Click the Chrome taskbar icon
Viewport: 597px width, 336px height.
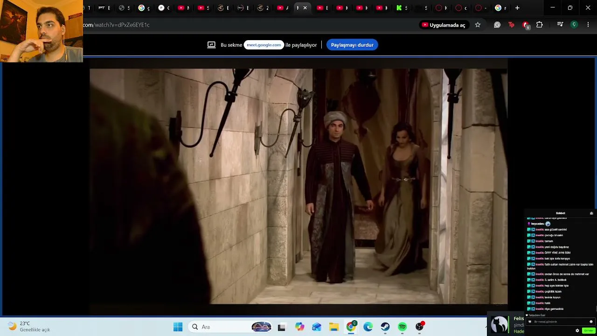click(x=351, y=327)
